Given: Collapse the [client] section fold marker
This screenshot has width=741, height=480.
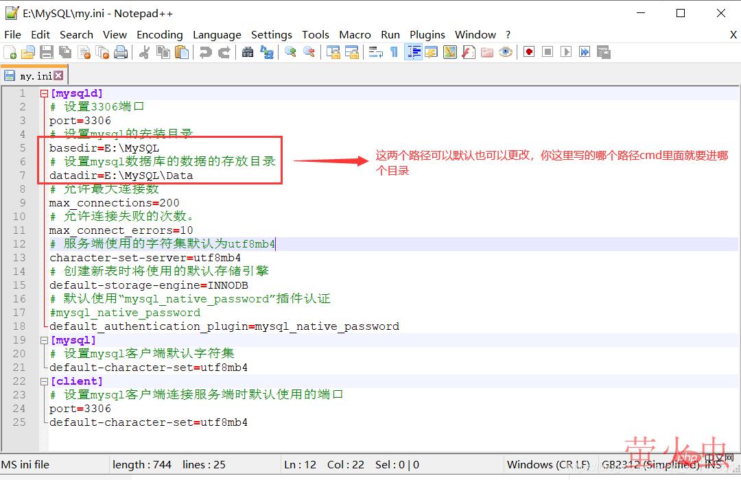Looking at the screenshot, I should click(x=44, y=381).
